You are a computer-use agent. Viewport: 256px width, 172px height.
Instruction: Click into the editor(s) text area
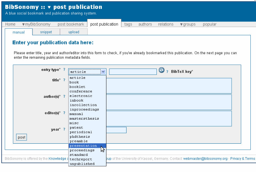click(169, 119)
